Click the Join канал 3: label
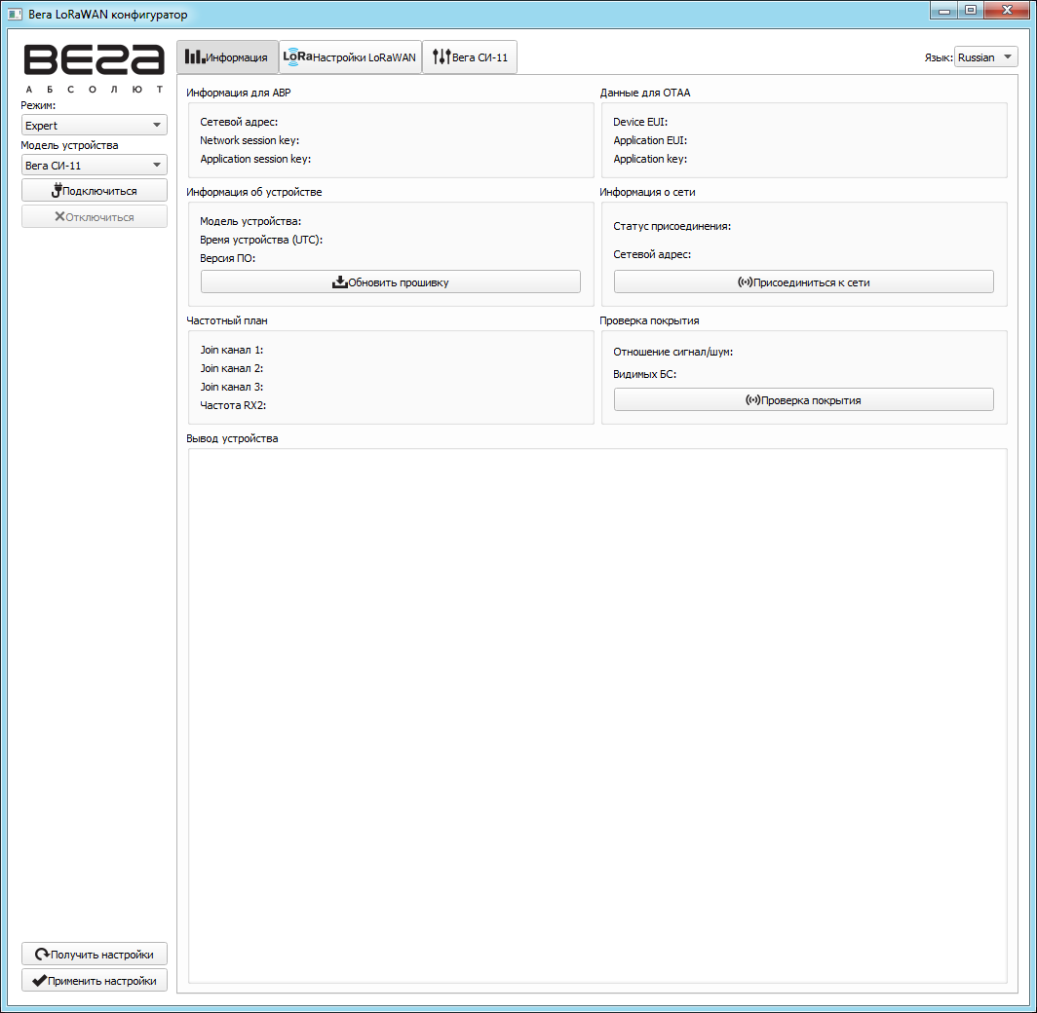The width and height of the screenshot is (1037, 1013). pos(232,387)
